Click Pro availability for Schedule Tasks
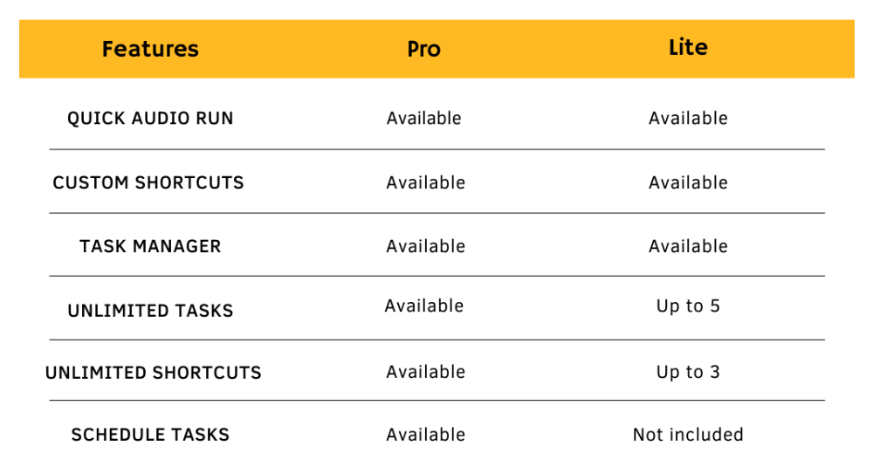The height and width of the screenshot is (467, 873). [426, 435]
